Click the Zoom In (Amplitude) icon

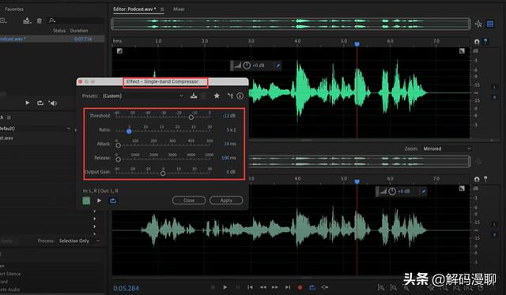click(x=381, y=287)
